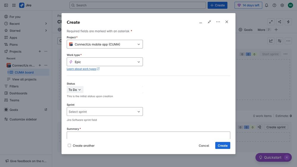Screen dimensions: 297x167
Task: Open the settings gear in top bar
Action: pos(282,5)
